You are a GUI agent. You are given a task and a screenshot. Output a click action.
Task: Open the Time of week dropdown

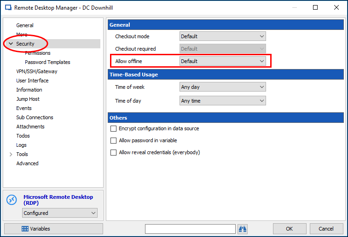(x=222, y=87)
